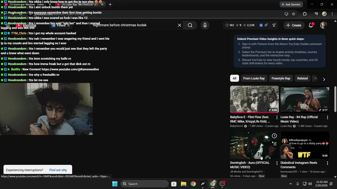Switch to Louie Ray MOTIVATOR tab
Viewport: 337px width, 189px height.
tap(80, 4)
